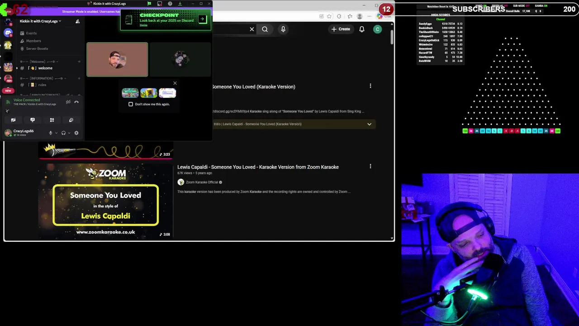The height and width of the screenshot is (326, 579).
Task: Open Discord user settings gear
Action: tap(76, 133)
